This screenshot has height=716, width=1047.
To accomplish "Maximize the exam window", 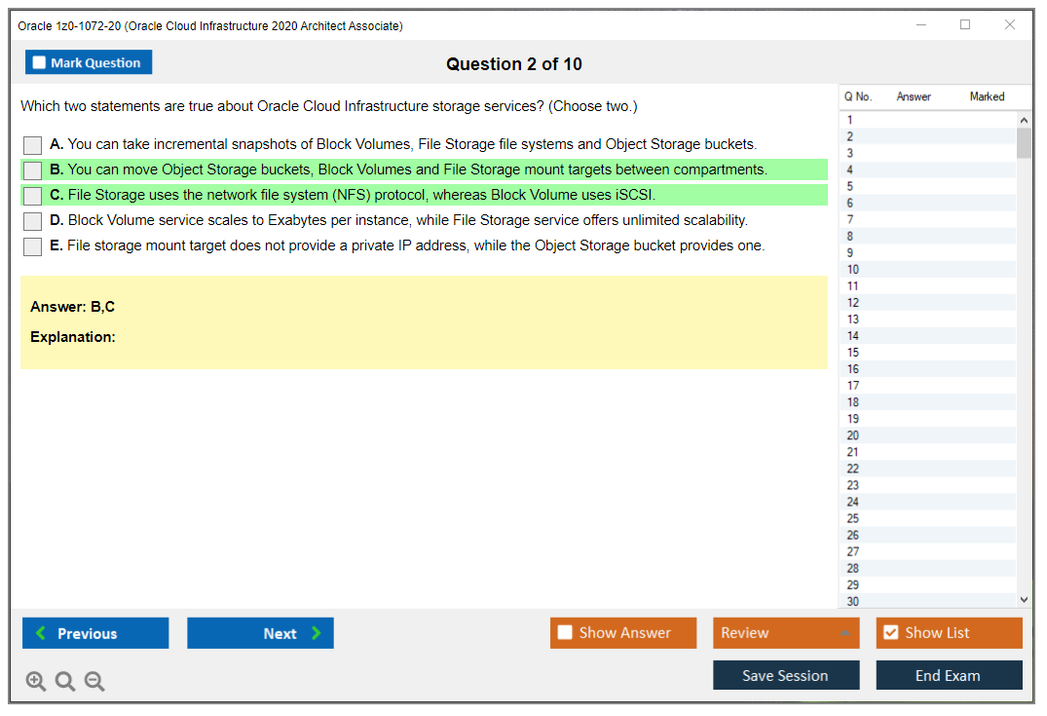I will tap(965, 25).
